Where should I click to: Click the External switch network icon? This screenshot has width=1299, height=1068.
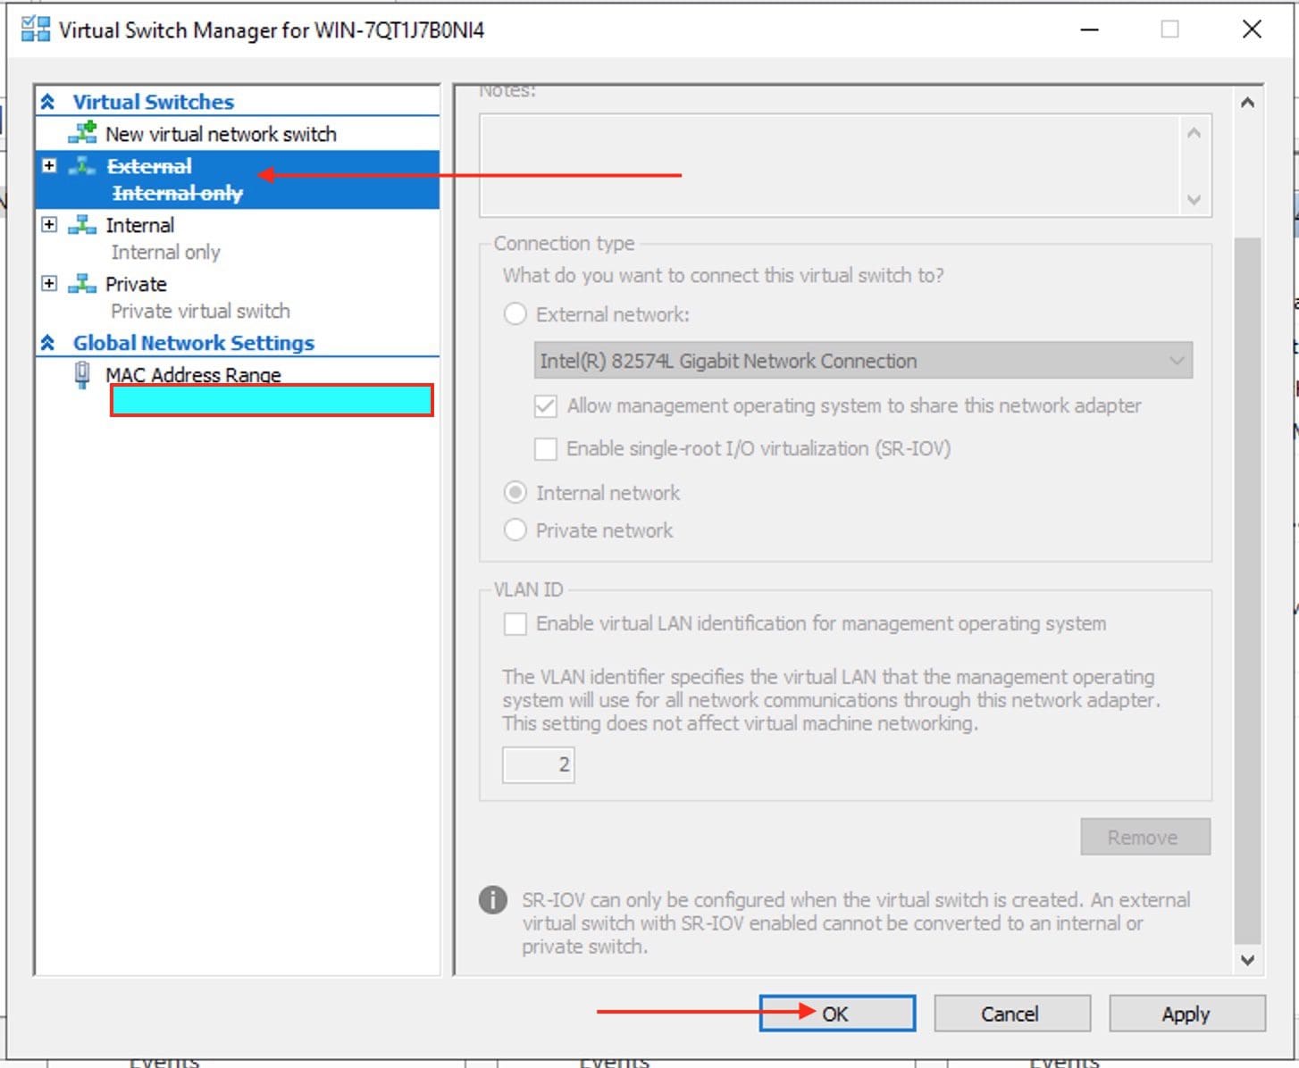click(x=82, y=166)
